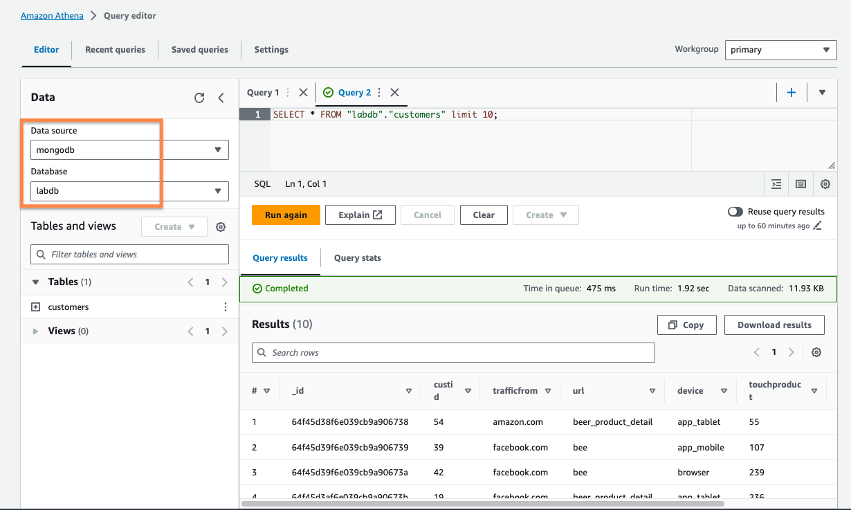Copy the query results

tap(686, 325)
